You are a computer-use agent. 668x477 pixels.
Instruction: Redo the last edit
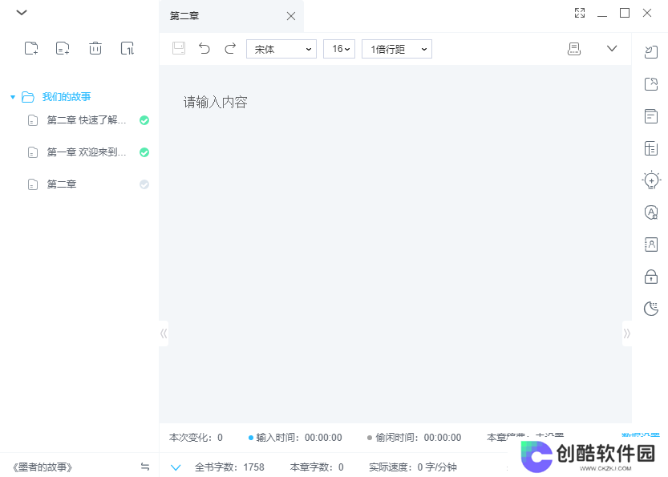pos(230,48)
